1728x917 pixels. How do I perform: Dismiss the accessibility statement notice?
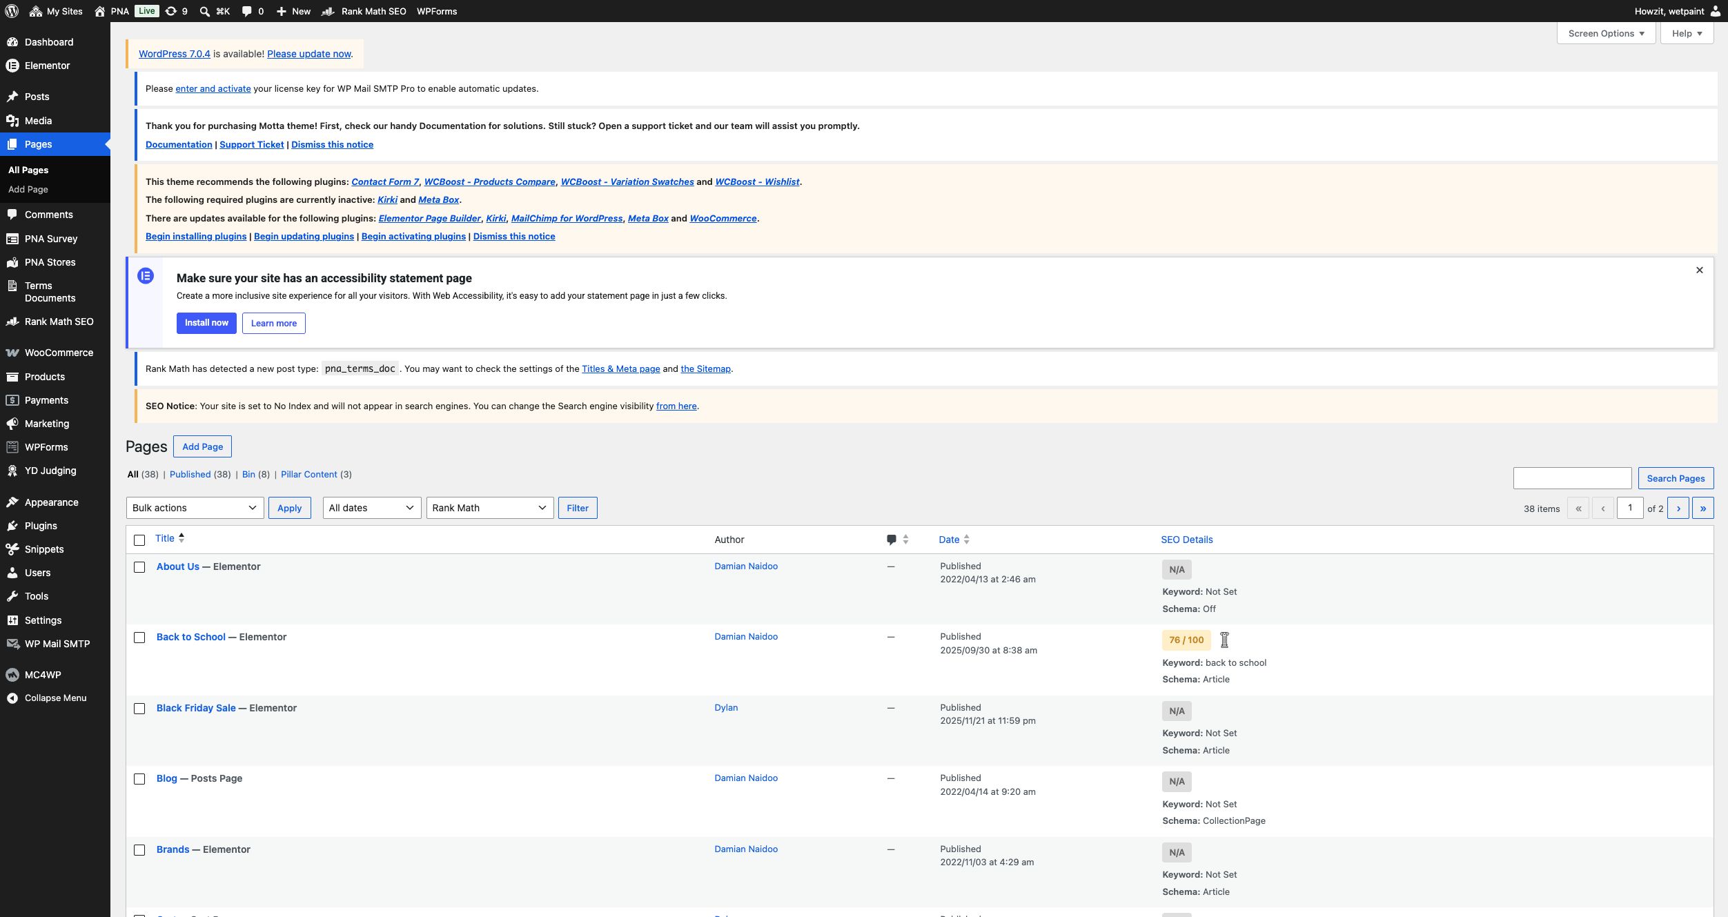click(1700, 270)
